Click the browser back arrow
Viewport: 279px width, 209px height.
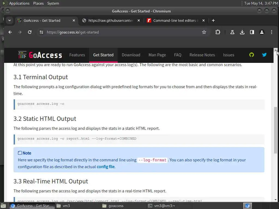(x=10, y=32)
